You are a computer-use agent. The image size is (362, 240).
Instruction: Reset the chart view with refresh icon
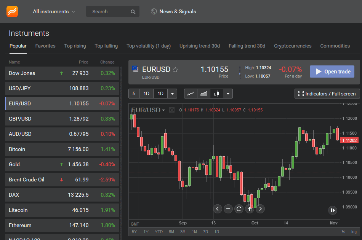click(239, 209)
